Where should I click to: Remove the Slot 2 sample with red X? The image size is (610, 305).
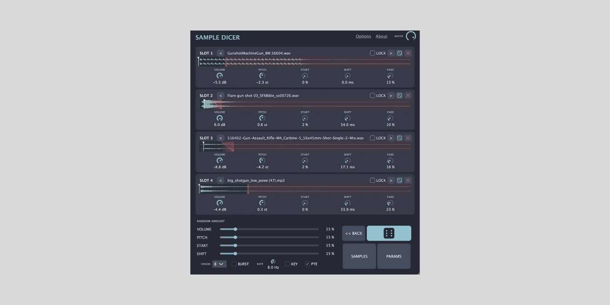pyautogui.click(x=408, y=95)
